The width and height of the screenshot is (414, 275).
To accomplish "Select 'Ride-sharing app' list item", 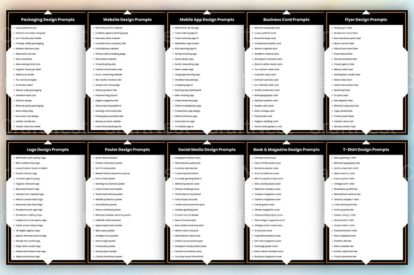I will [184, 95].
